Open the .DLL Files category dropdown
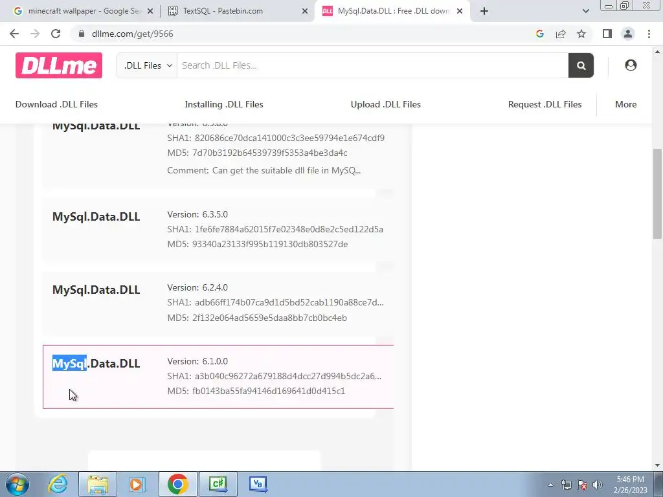 pyautogui.click(x=147, y=65)
